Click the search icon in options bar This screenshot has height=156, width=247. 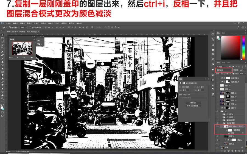tap(238, 27)
